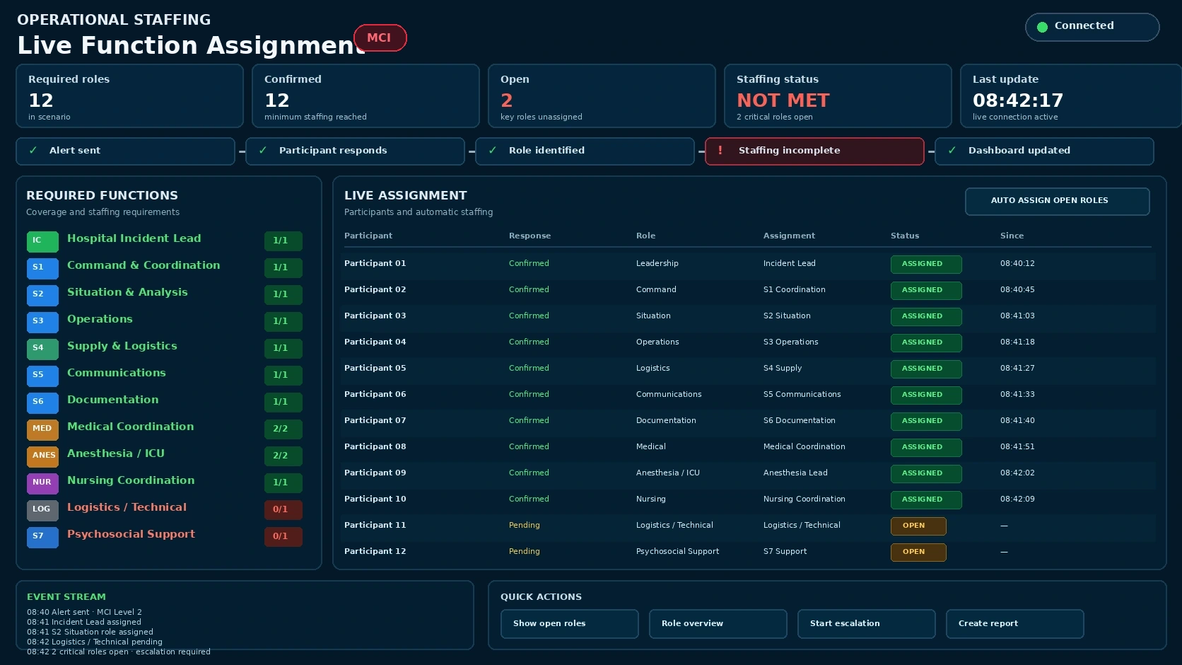Click the S3 badge next to Operations
The image size is (1182, 665).
(42, 322)
